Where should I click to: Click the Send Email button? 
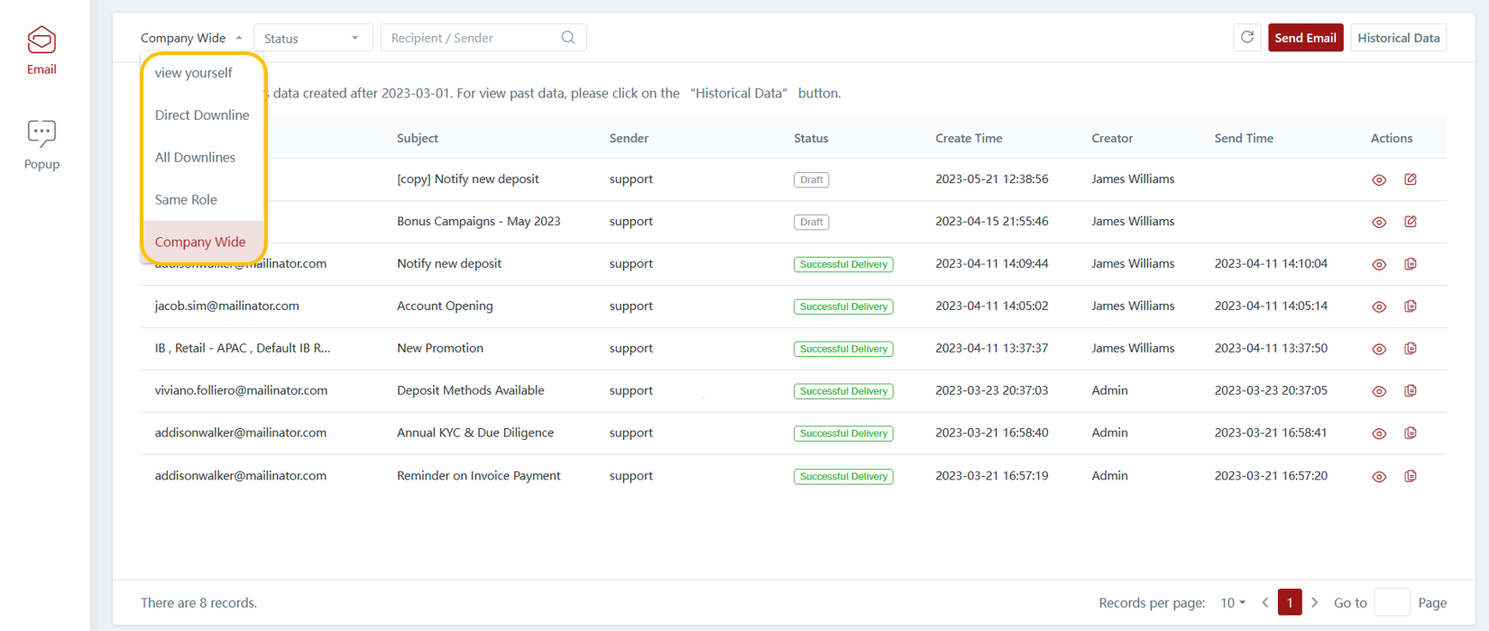click(1305, 38)
